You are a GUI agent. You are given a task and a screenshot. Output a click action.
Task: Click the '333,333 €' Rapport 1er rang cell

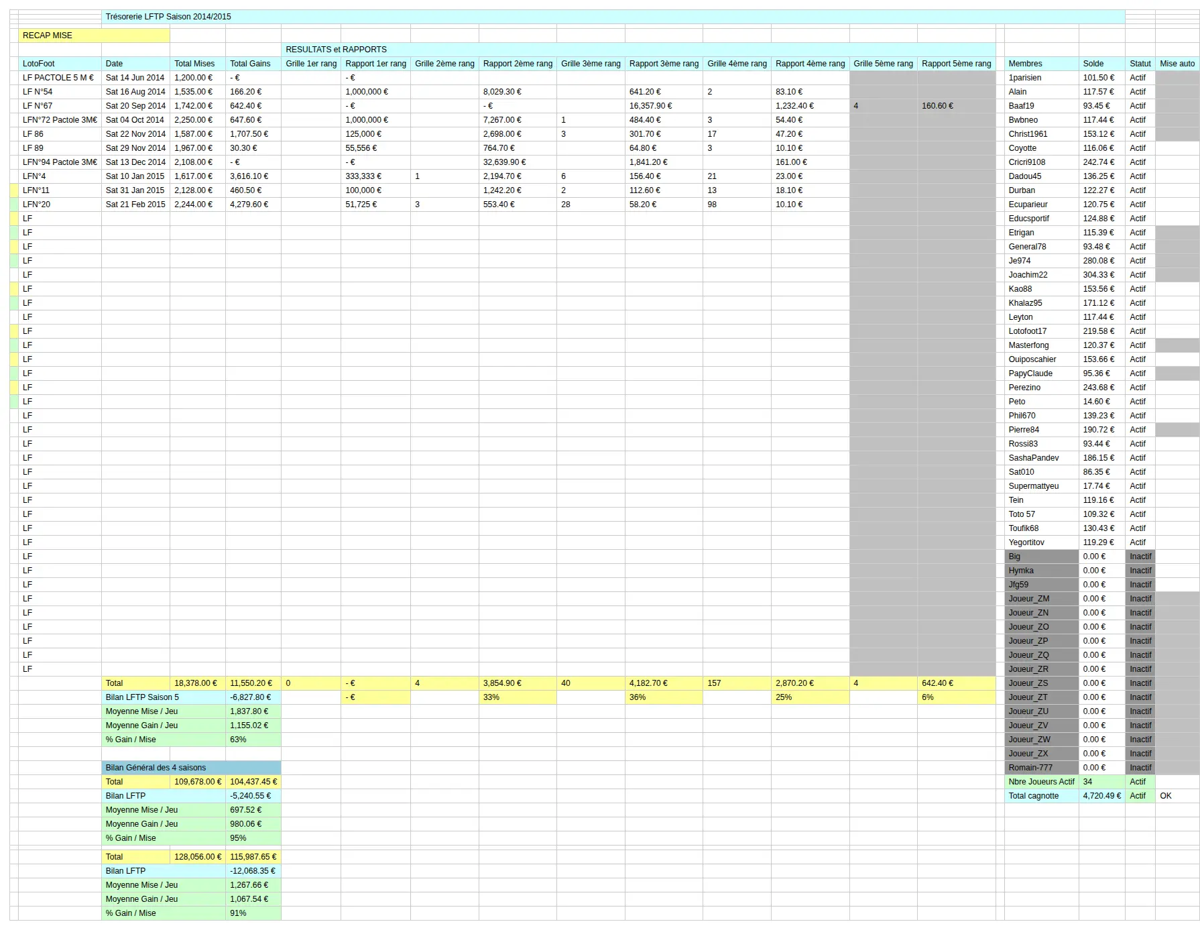click(x=375, y=176)
